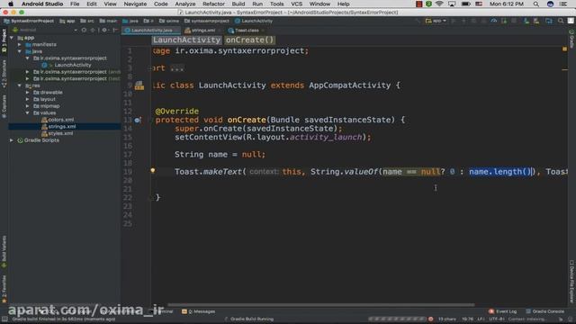
Task: Click the Run app play icon
Action: pos(454,21)
